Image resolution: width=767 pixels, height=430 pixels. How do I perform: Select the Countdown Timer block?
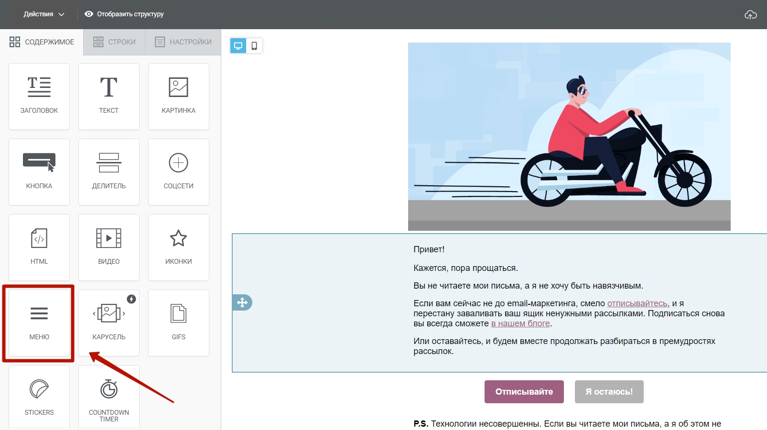pyautogui.click(x=109, y=397)
